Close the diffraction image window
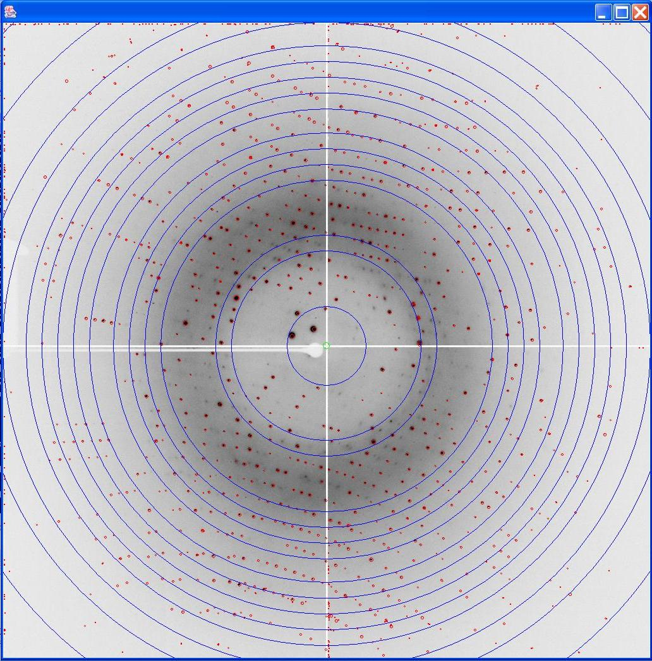Screen dimensions: 652x661 (640, 12)
